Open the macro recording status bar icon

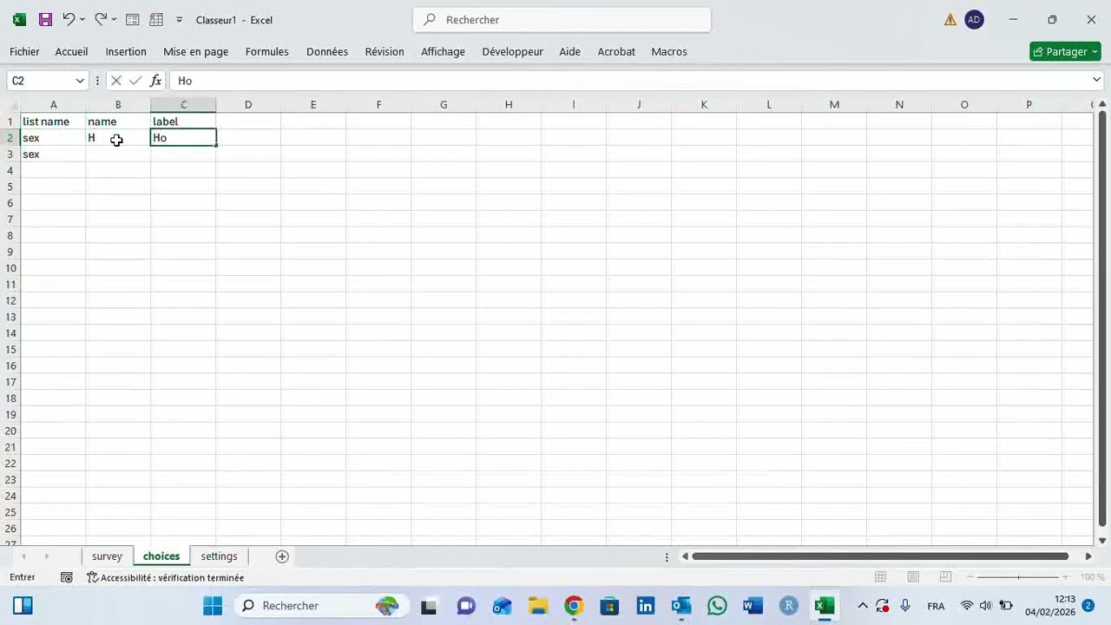pyautogui.click(x=67, y=577)
